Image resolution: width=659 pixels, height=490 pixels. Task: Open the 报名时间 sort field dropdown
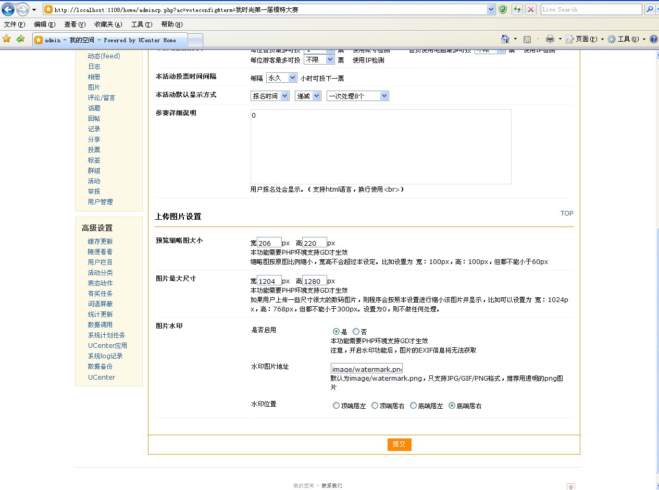pyautogui.click(x=270, y=96)
